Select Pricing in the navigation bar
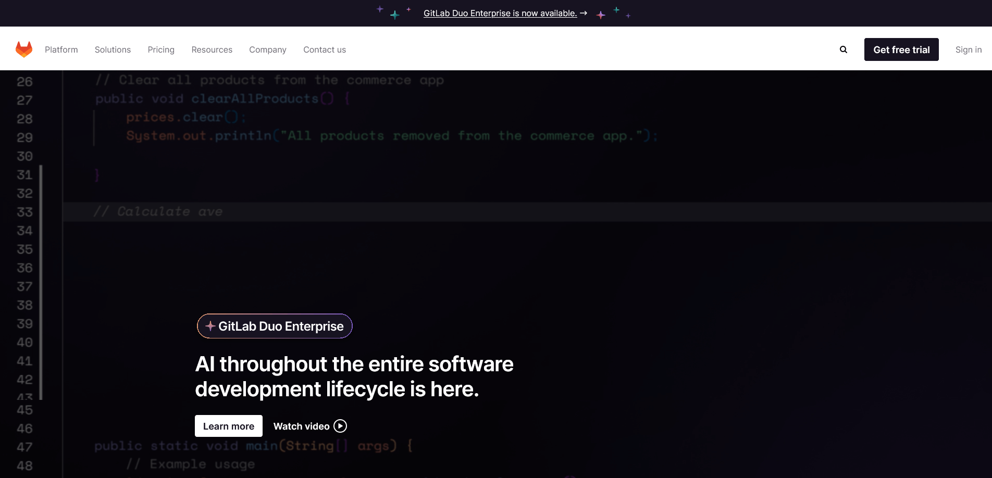 [x=160, y=49]
